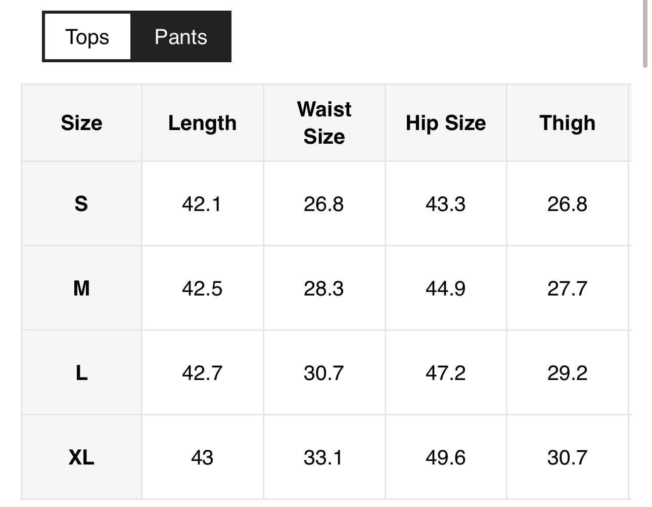Viewport: 652px width, 507px height.
Task: Select the S size row label
Action: tap(81, 204)
